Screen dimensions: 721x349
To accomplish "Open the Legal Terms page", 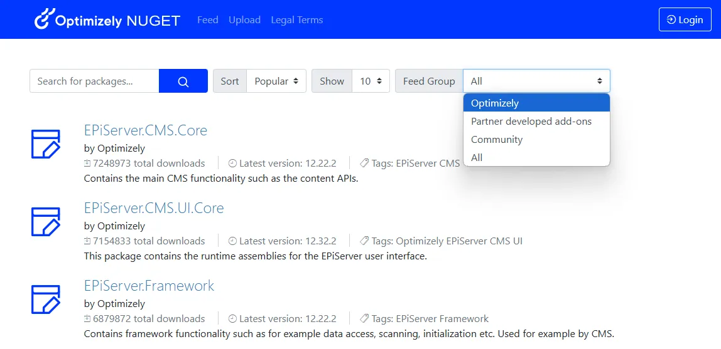I will point(297,19).
